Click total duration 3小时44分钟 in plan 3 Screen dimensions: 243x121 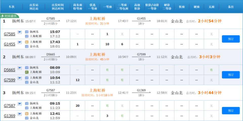click(210, 93)
